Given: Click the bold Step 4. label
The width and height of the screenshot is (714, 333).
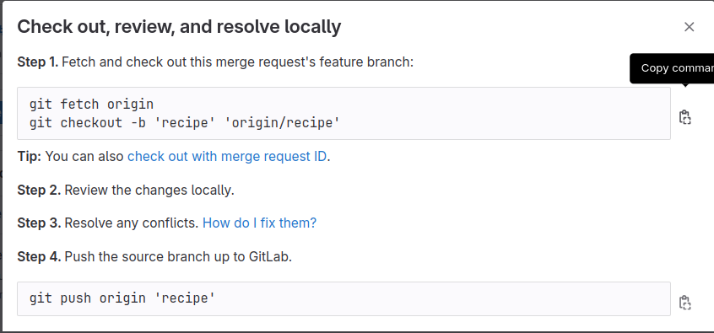Looking at the screenshot, I should pyautogui.click(x=39, y=256).
